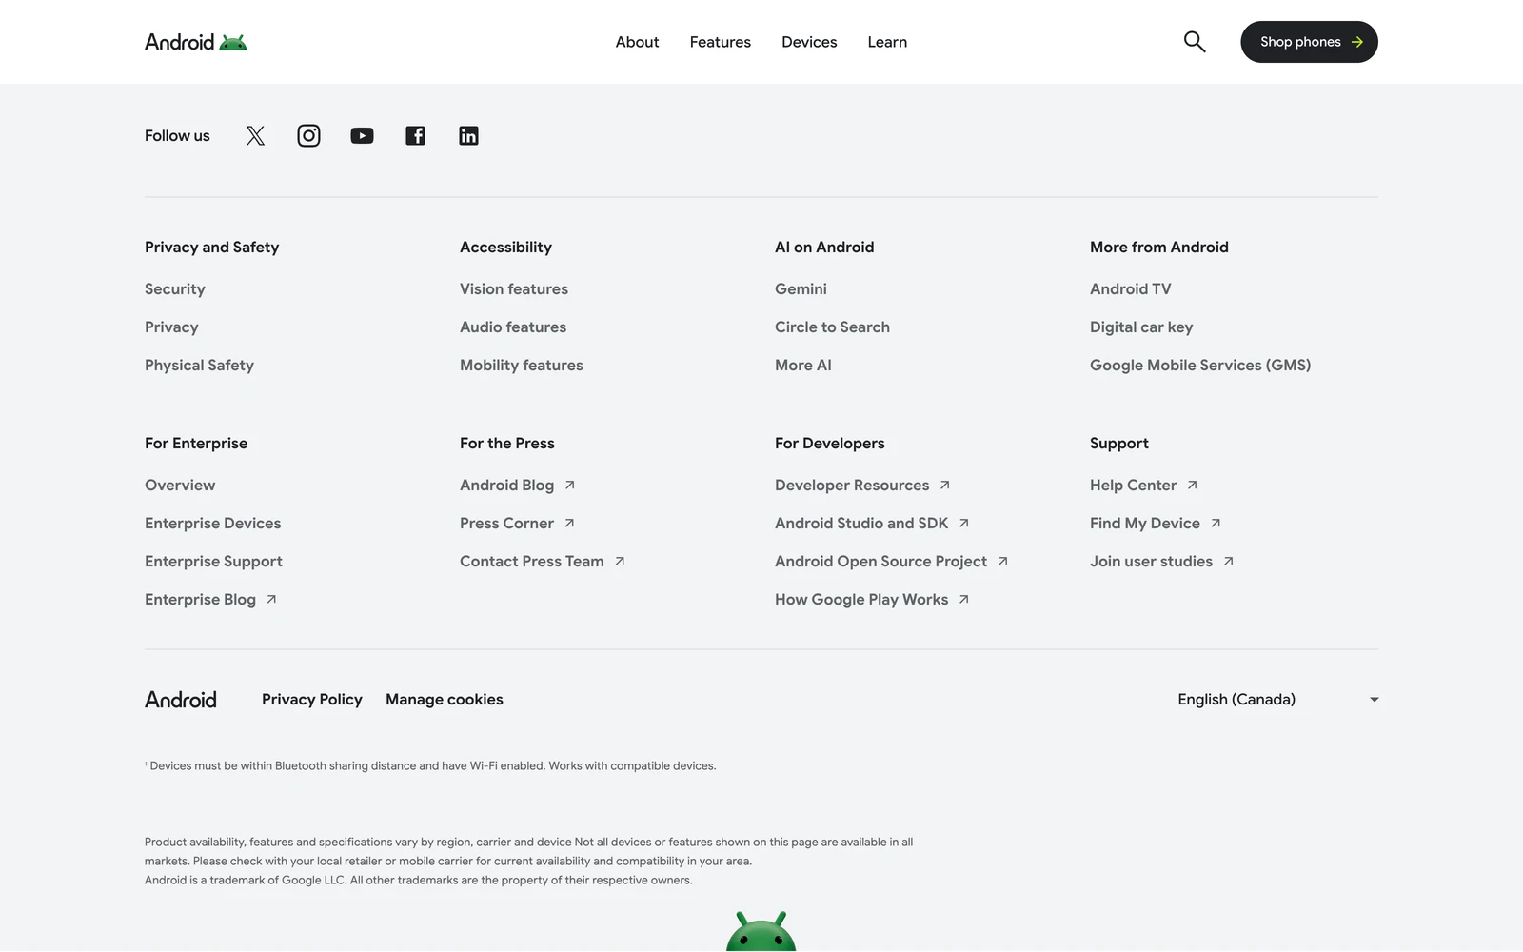Open the Android Blog text link

point(506,486)
